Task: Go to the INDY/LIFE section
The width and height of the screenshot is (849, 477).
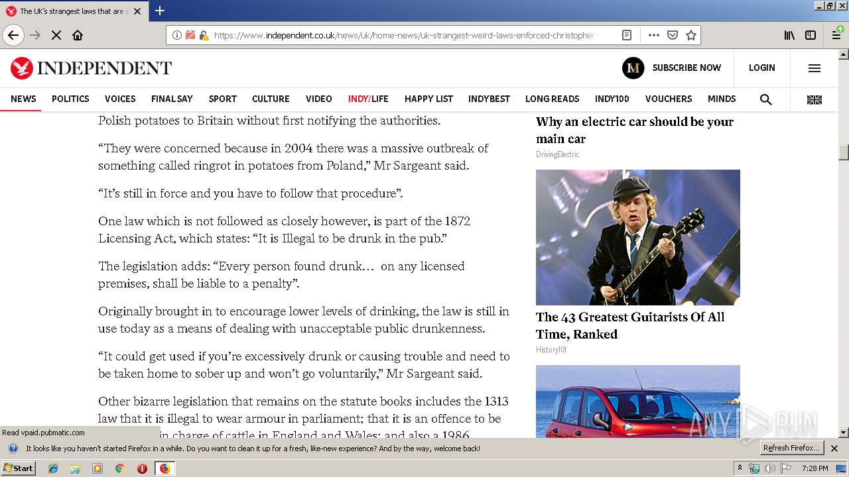Action: click(368, 99)
